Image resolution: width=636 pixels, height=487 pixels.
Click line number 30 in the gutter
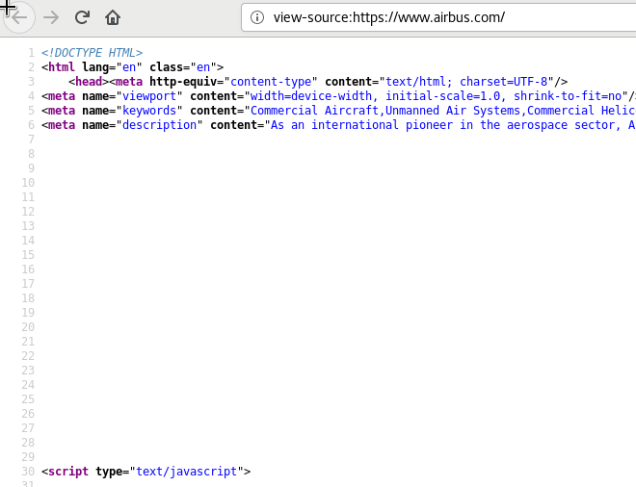click(x=28, y=472)
